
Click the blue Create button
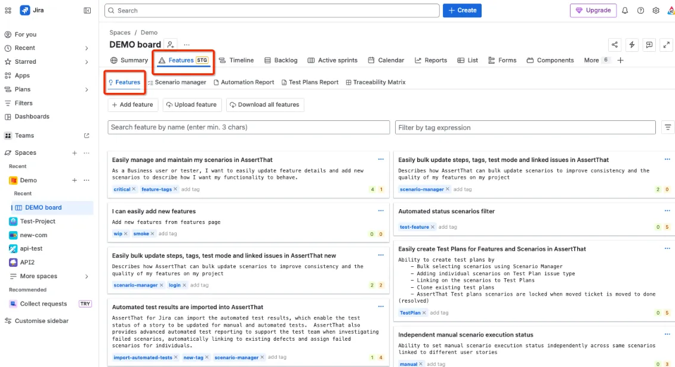click(x=462, y=10)
